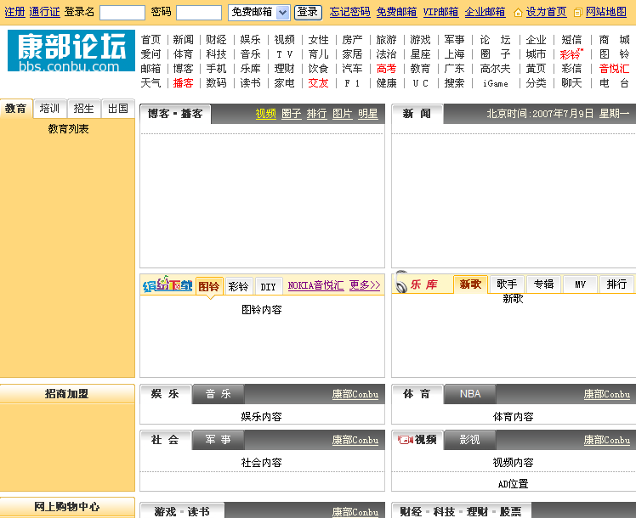
Task: Open the VIP邮箱 link
Action: pyautogui.click(x=440, y=12)
